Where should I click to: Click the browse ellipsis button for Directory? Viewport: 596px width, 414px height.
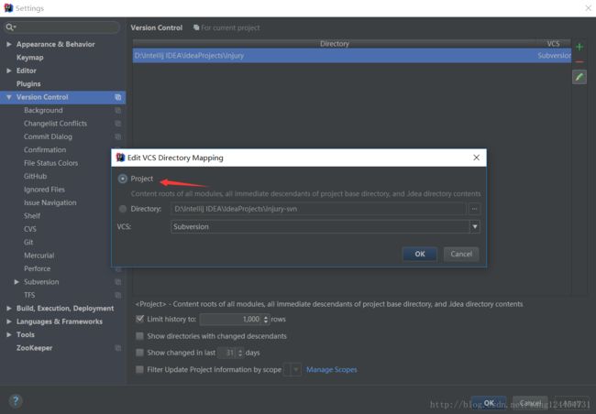click(474, 209)
